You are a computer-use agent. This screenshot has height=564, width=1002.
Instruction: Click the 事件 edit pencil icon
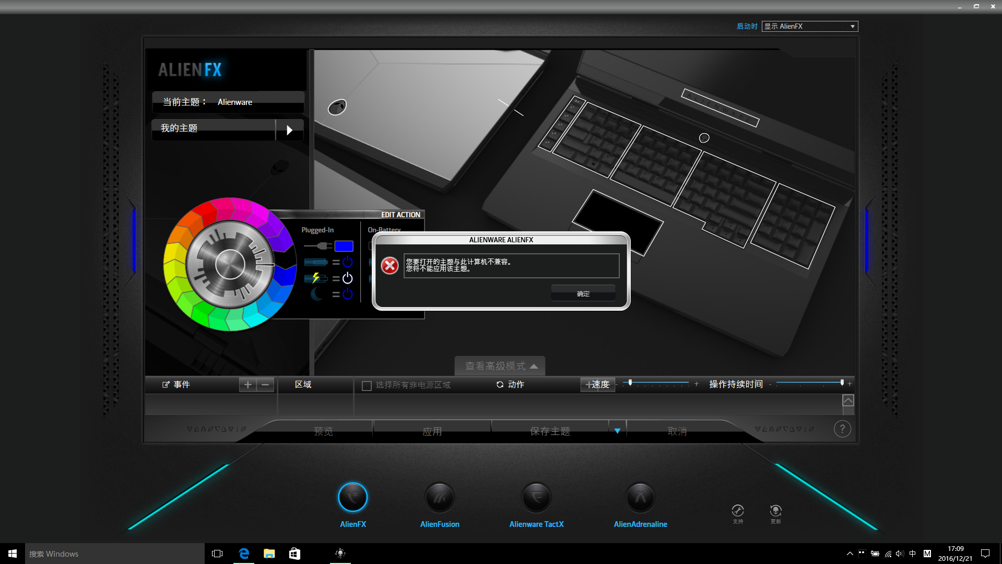coord(166,385)
